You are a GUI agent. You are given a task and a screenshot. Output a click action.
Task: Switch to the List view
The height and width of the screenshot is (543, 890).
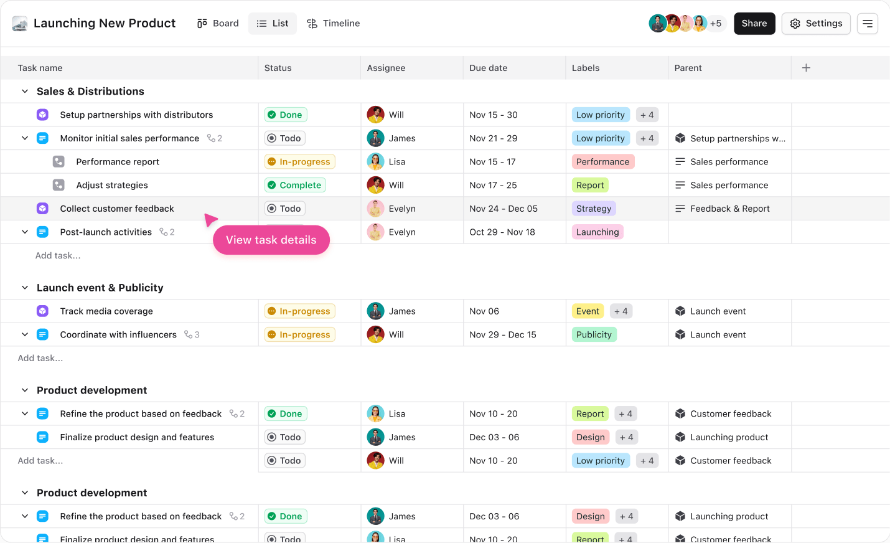click(x=273, y=24)
